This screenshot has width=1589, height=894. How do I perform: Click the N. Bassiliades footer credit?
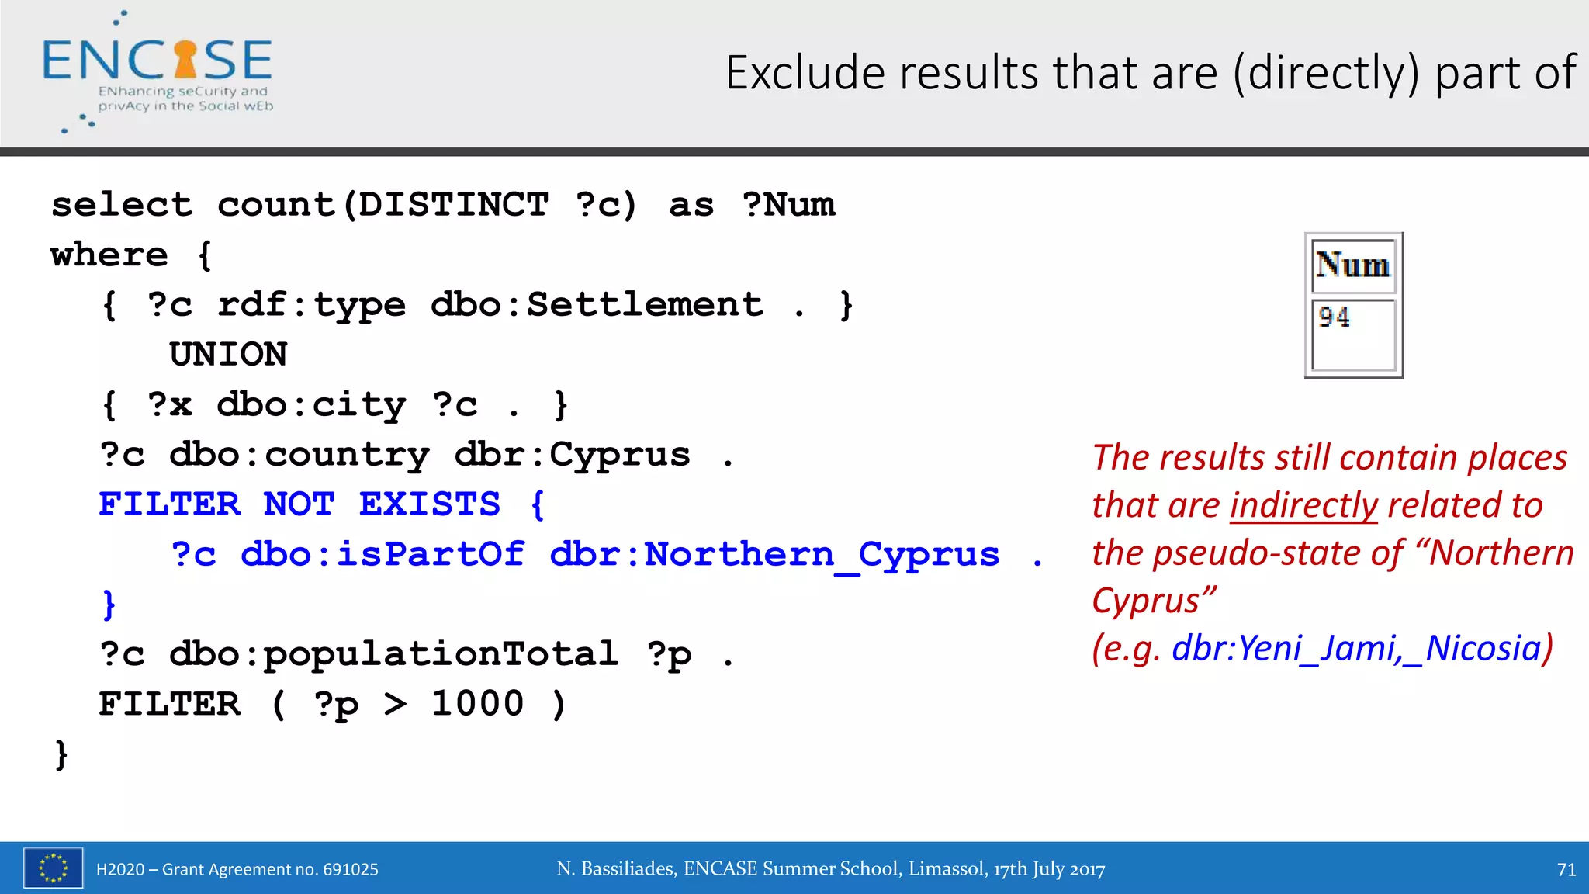pyautogui.click(x=830, y=869)
